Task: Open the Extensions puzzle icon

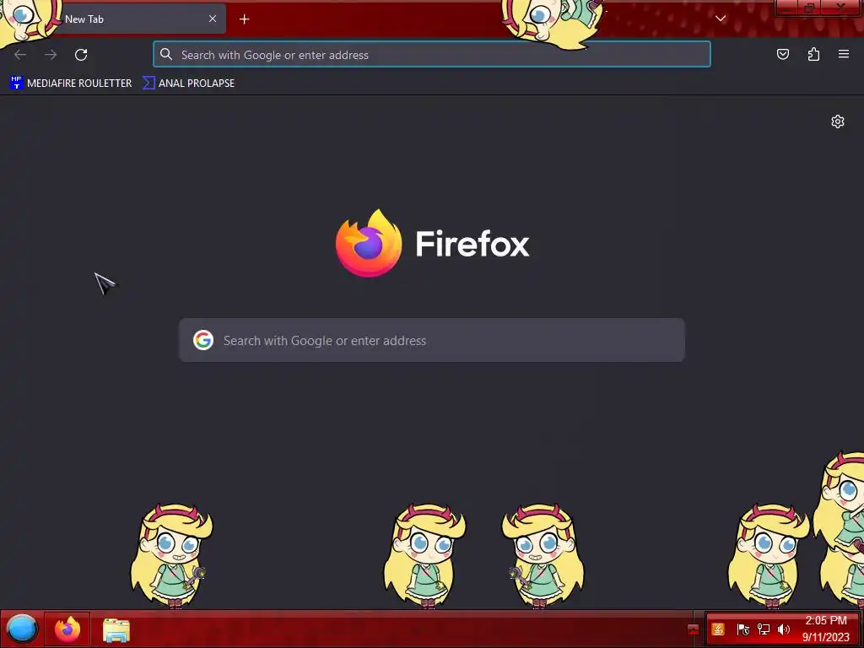Action: (x=813, y=54)
